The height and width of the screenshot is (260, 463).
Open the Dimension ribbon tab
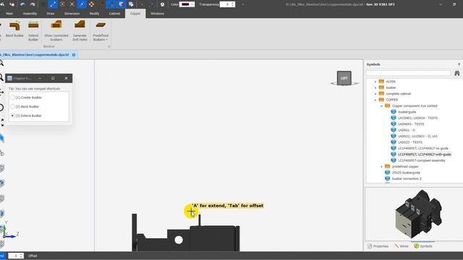(72, 14)
